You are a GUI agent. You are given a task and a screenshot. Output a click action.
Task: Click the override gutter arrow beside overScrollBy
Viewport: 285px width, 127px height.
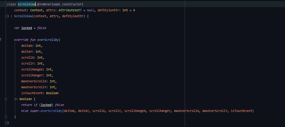pyautogui.click(x=1, y=40)
